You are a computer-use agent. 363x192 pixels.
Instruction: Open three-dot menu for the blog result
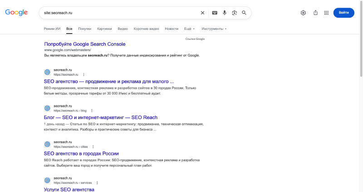[x=92, y=110]
